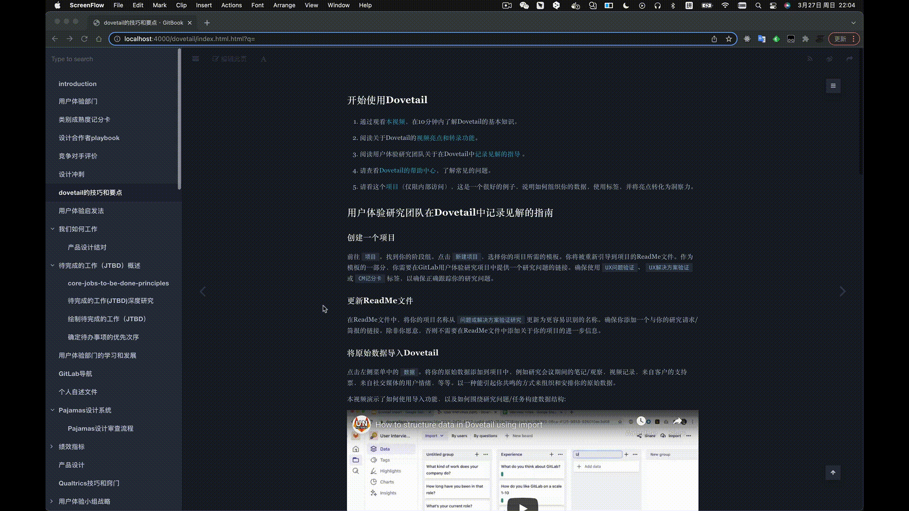Viewport: 909px width, 511px height.
Task: Open the introduction chapter
Action: (x=78, y=84)
